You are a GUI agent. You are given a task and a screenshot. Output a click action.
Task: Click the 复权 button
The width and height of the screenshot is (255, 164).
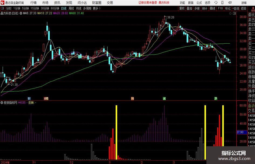(182, 8)
